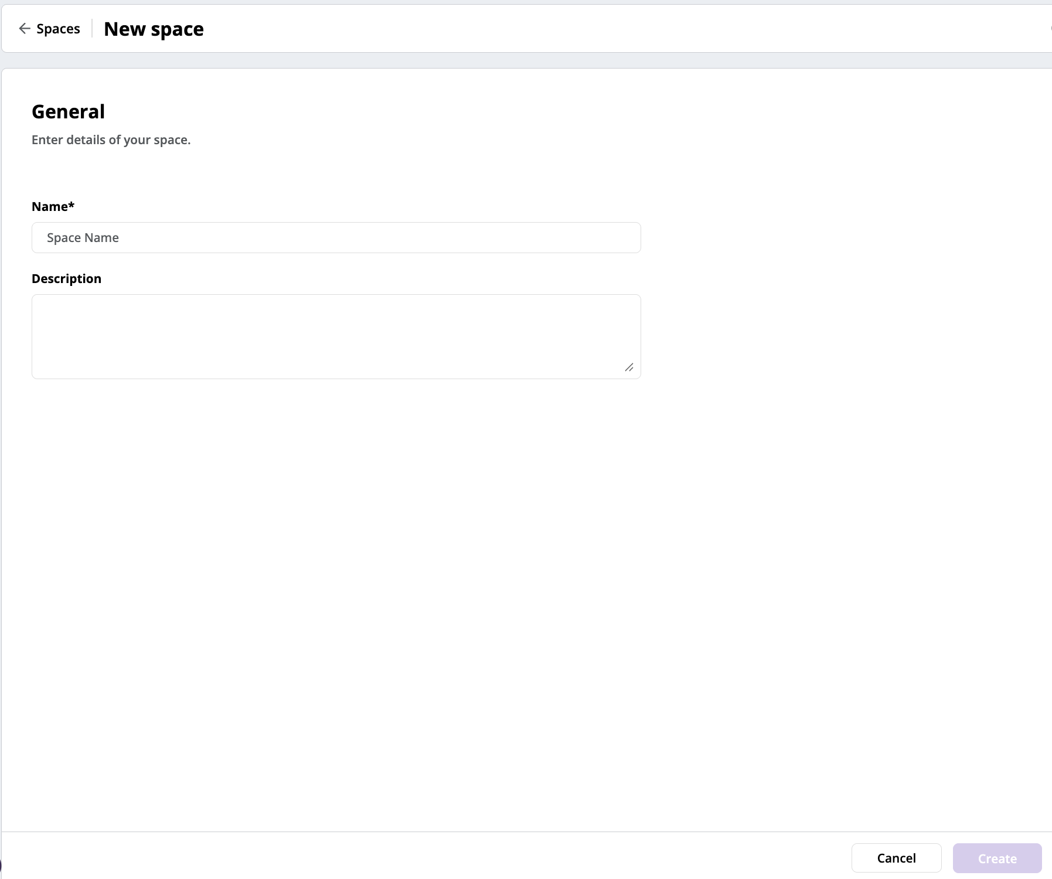Click the grayed-out Create button

(997, 858)
